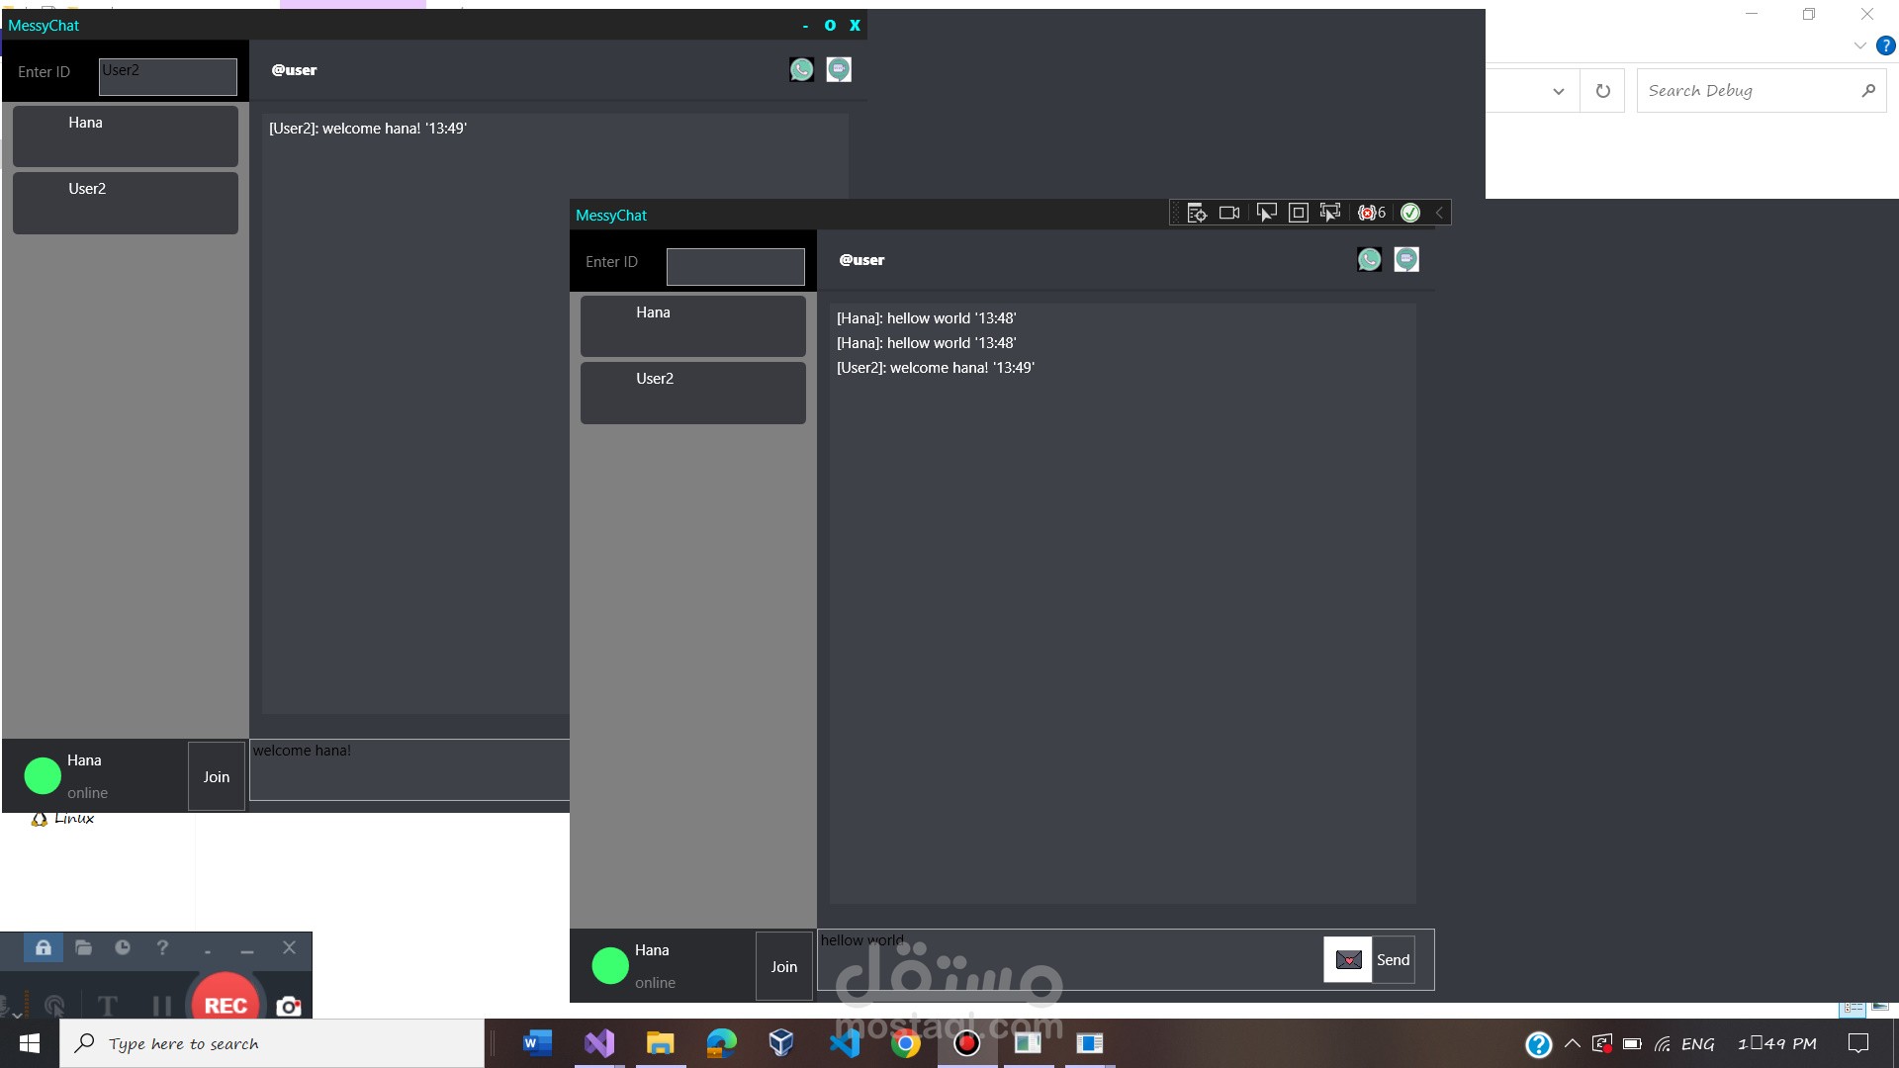The height and width of the screenshot is (1068, 1899).
Task: Select User2 in back window contact list
Action: (125, 203)
